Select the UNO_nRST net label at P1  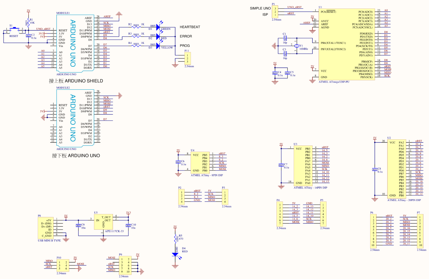[x=295, y=7]
